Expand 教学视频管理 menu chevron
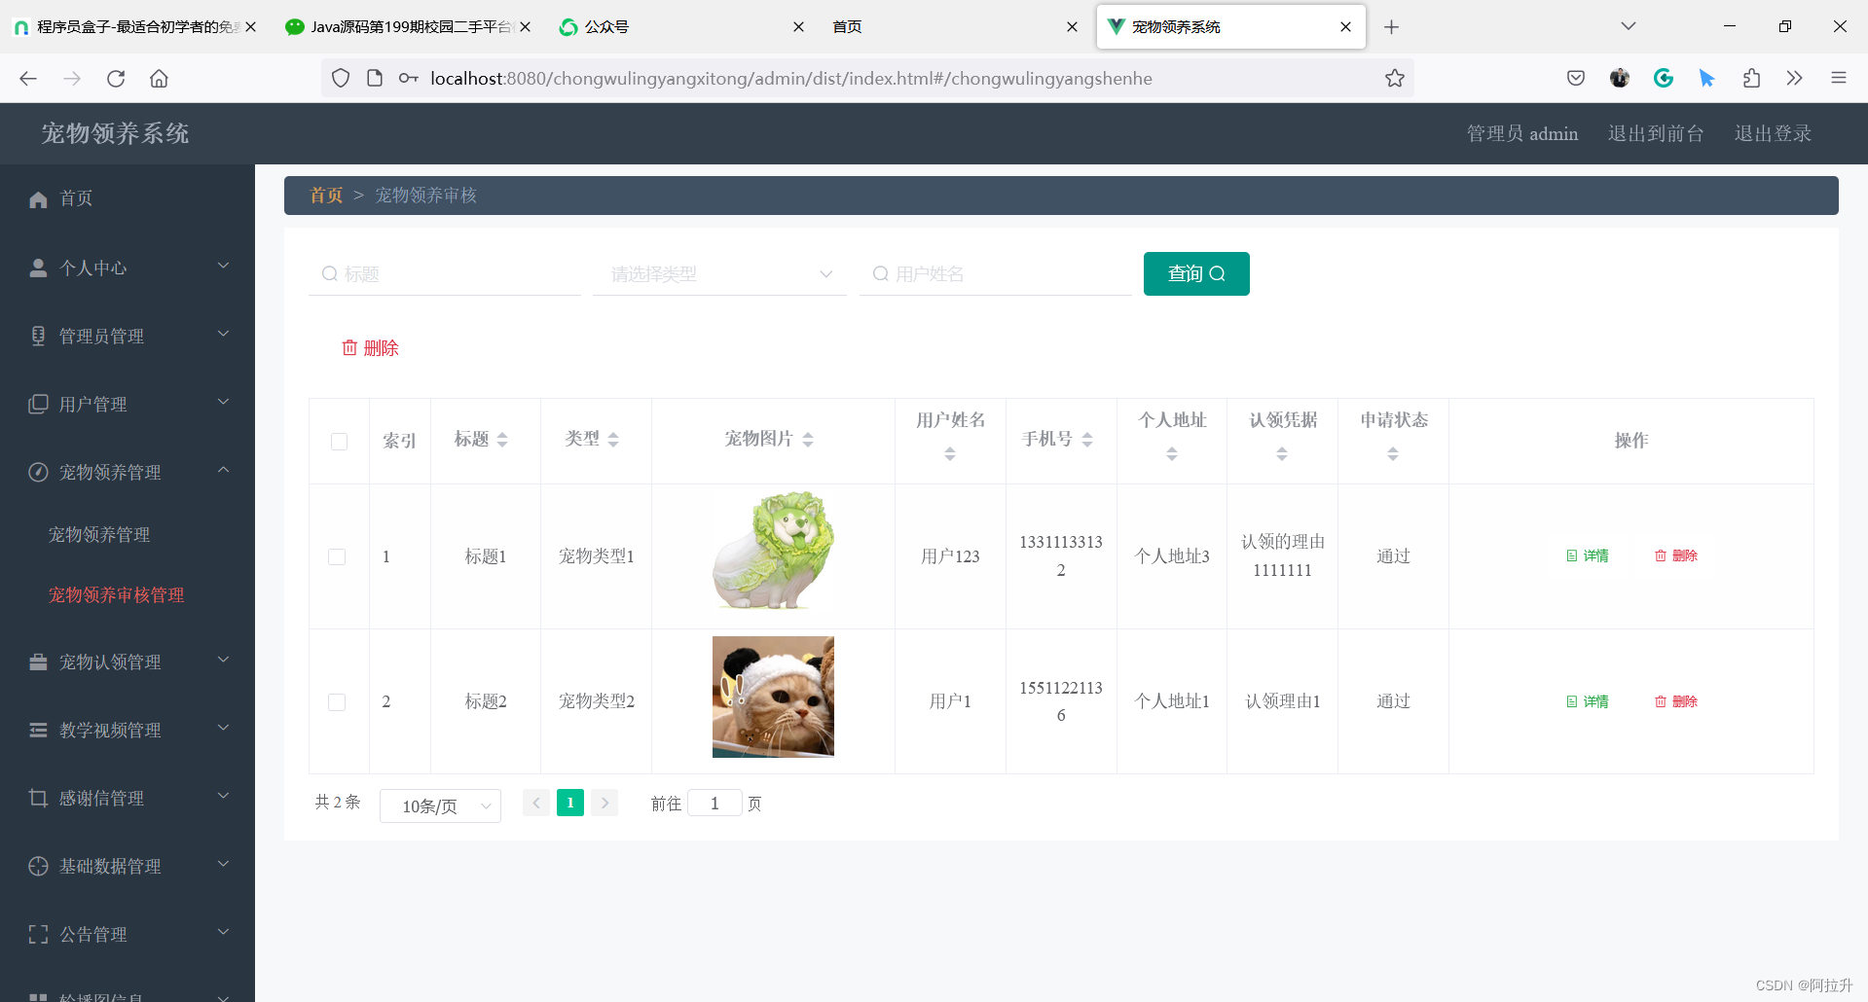 point(223,728)
